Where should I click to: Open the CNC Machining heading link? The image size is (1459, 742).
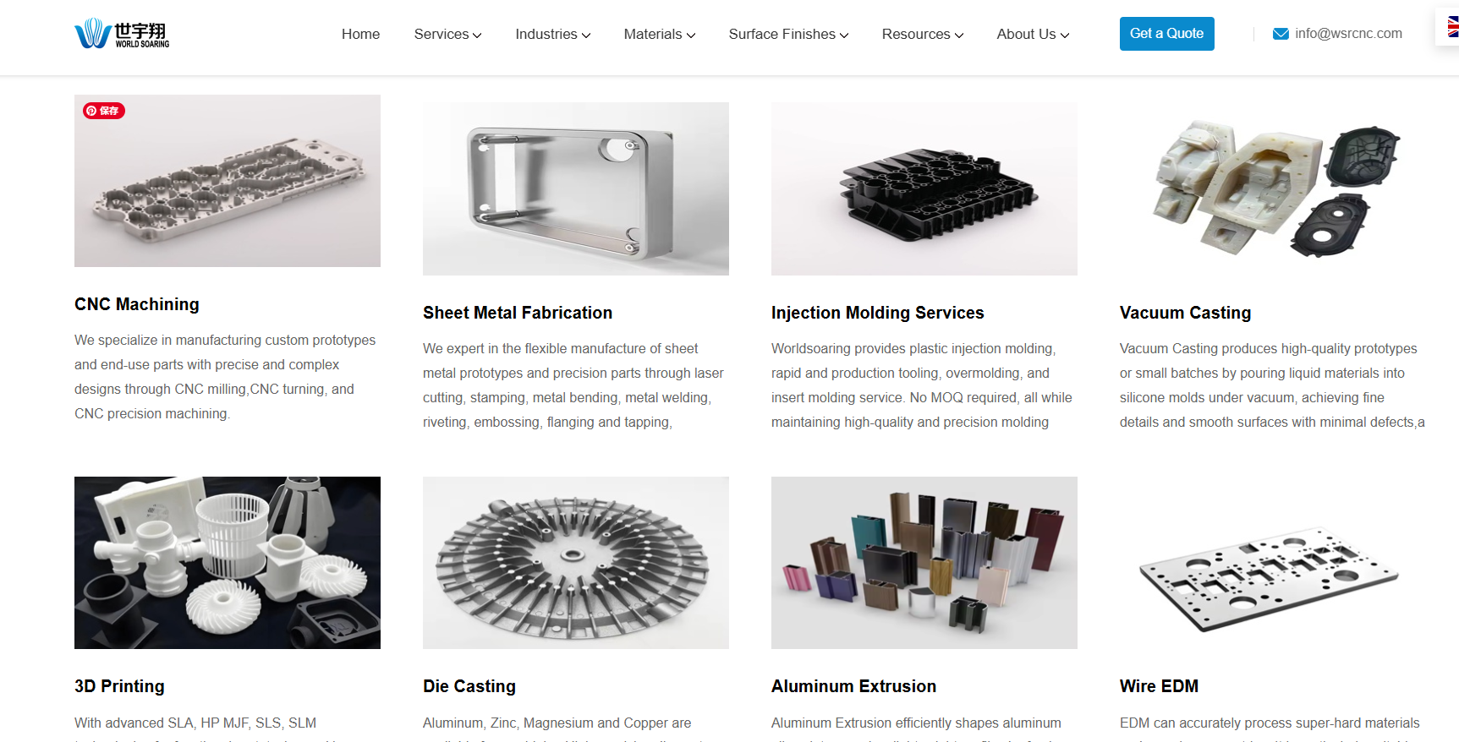point(137,304)
